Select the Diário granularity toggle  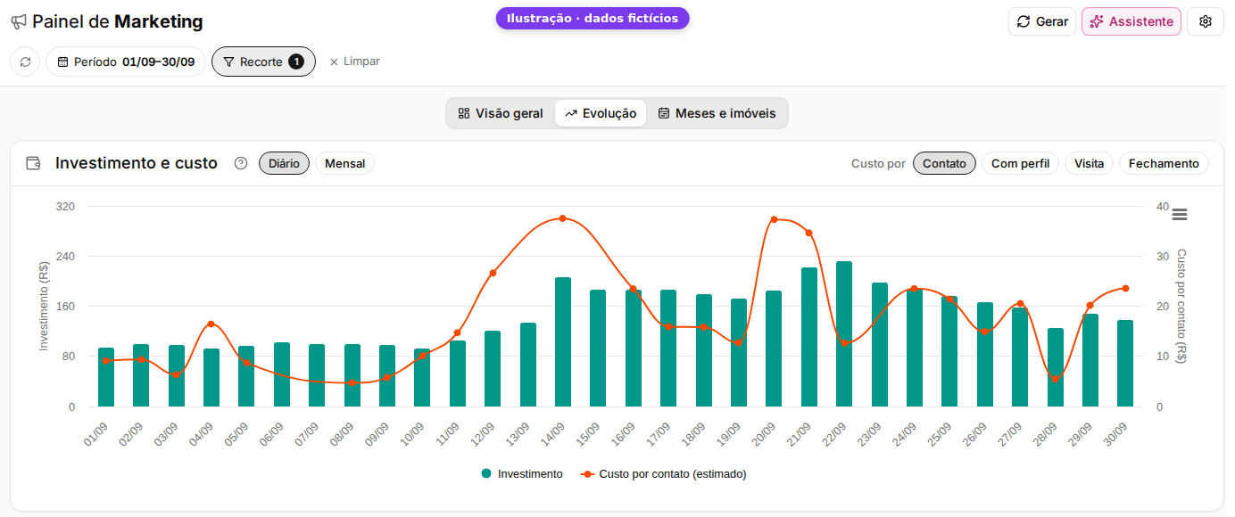(x=284, y=163)
